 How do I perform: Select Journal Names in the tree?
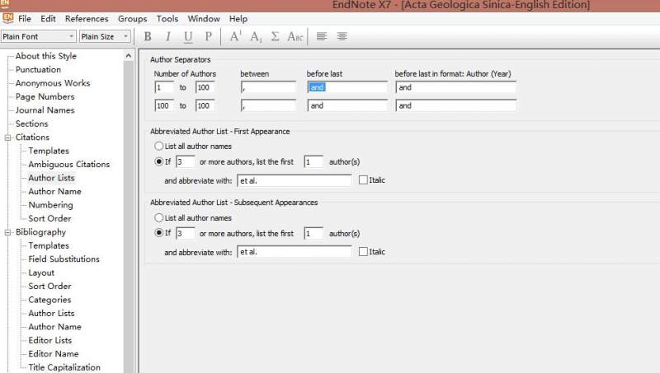click(x=45, y=110)
